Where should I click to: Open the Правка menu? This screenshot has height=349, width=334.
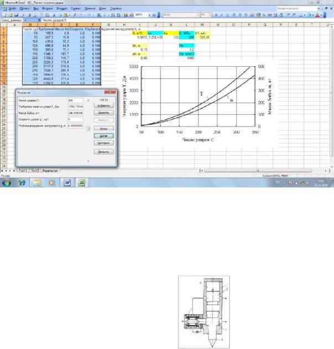pos(24,8)
